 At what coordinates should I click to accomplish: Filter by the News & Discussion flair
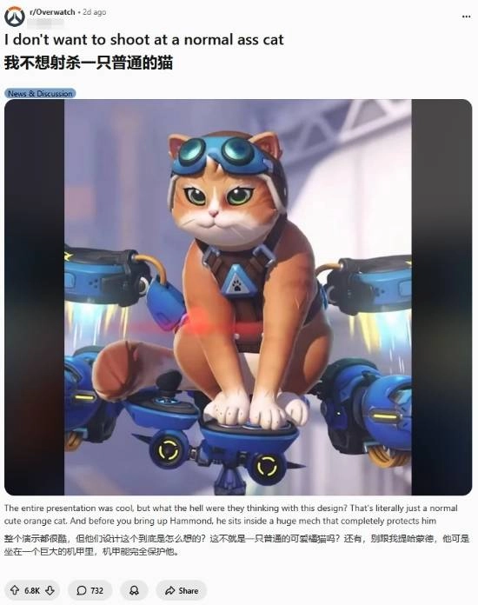(40, 93)
